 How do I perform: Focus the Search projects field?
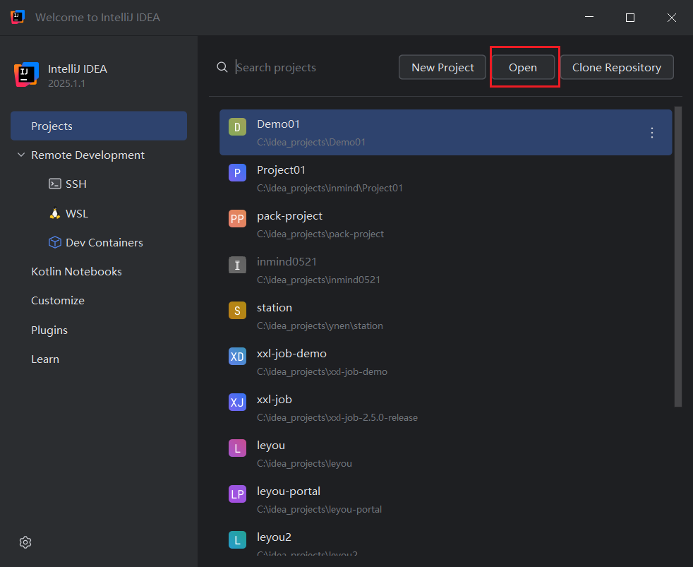tap(312, 67)
